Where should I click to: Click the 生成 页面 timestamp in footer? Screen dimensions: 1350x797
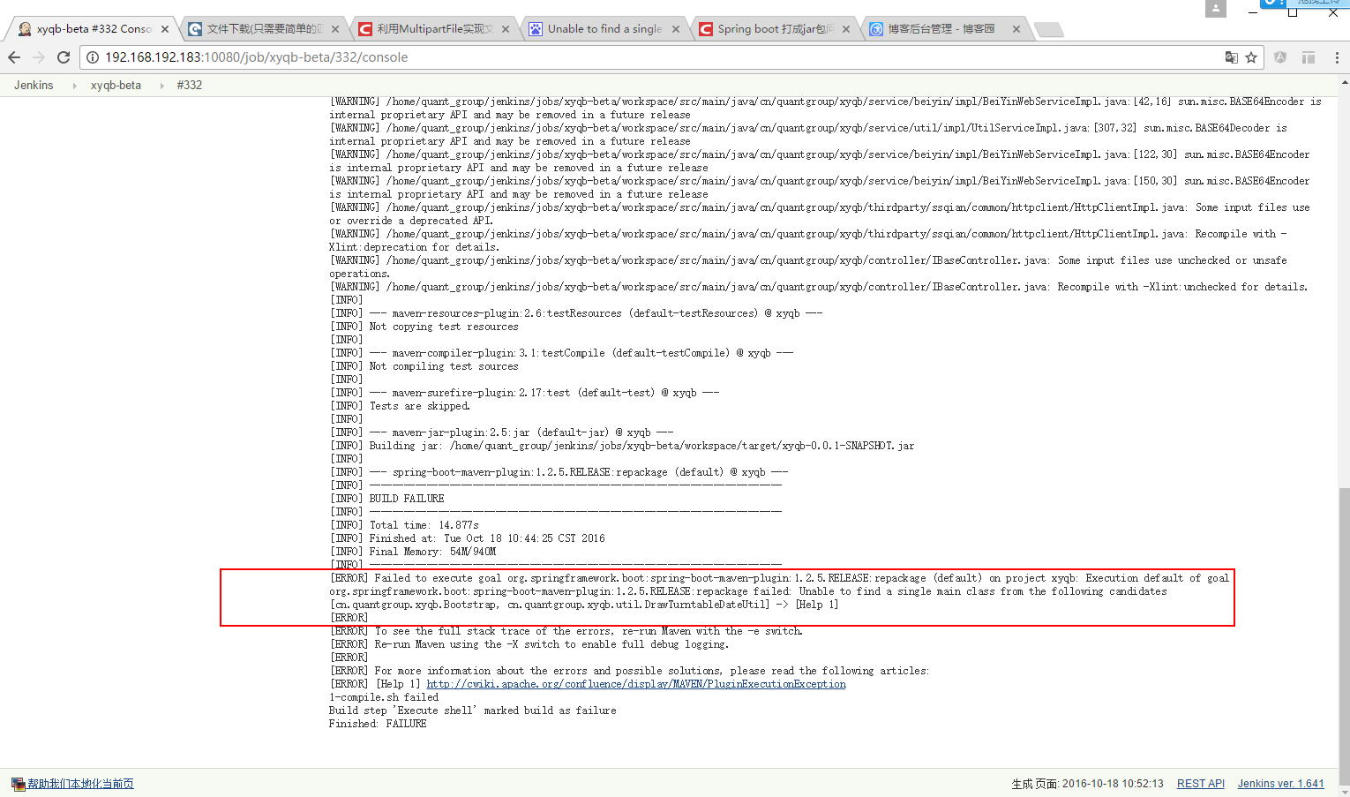(1087, 784)
